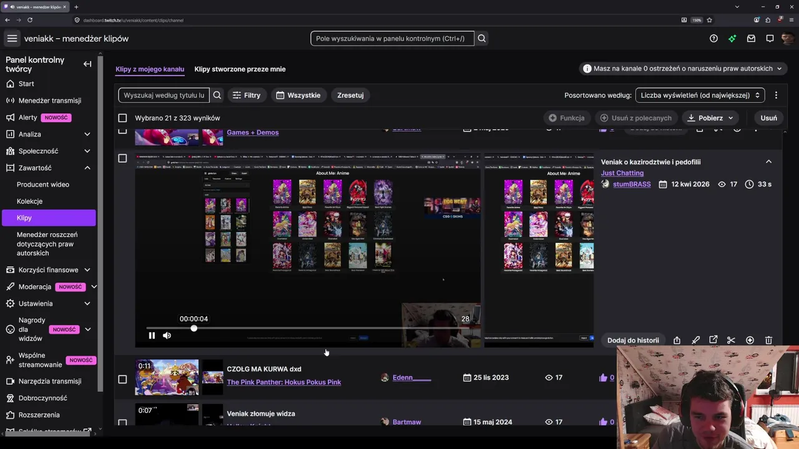Open the Pobierz download dropdown
Viewport: 799px width, 449px height.
(711, 118)
